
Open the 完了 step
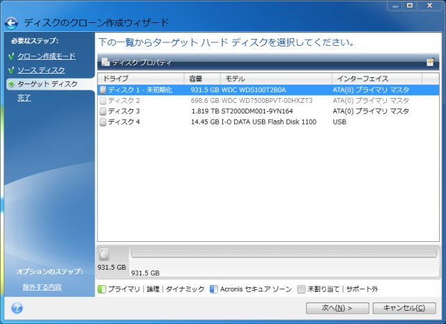click(x=24, y=98)
